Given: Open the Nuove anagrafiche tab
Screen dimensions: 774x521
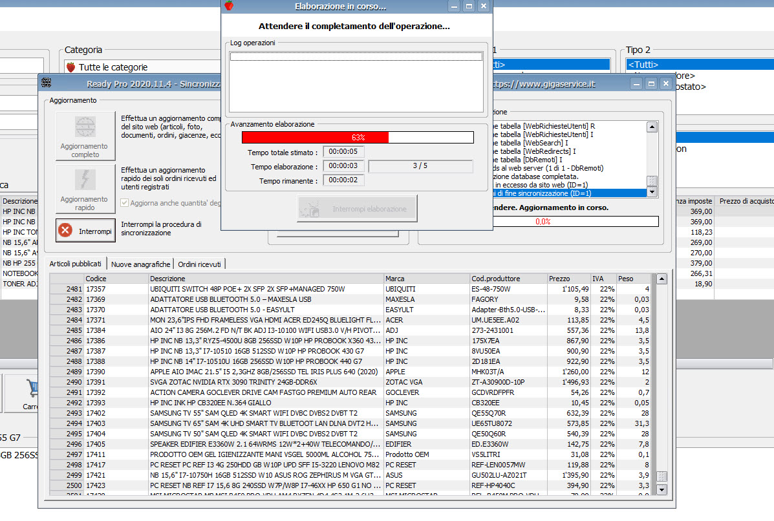Looking at the screenshot, I should point(141,264).
